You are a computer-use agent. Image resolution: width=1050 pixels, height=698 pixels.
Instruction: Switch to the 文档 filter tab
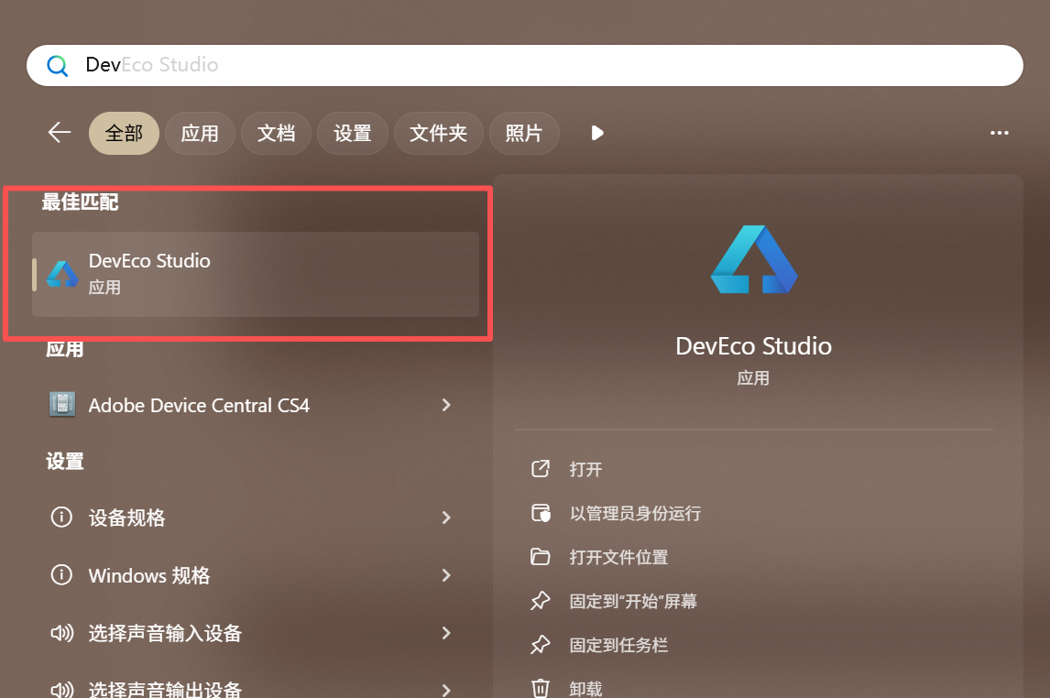(x=276, y=133)
